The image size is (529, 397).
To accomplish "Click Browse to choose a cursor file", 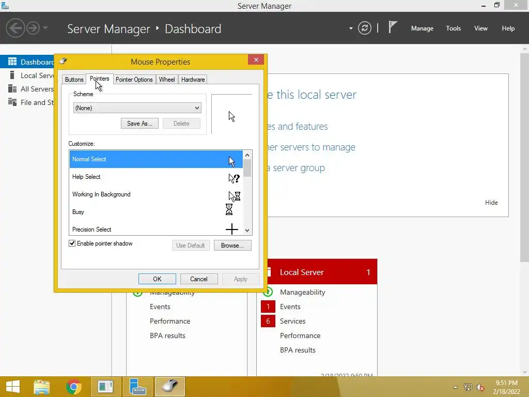I will click(232, 246).
